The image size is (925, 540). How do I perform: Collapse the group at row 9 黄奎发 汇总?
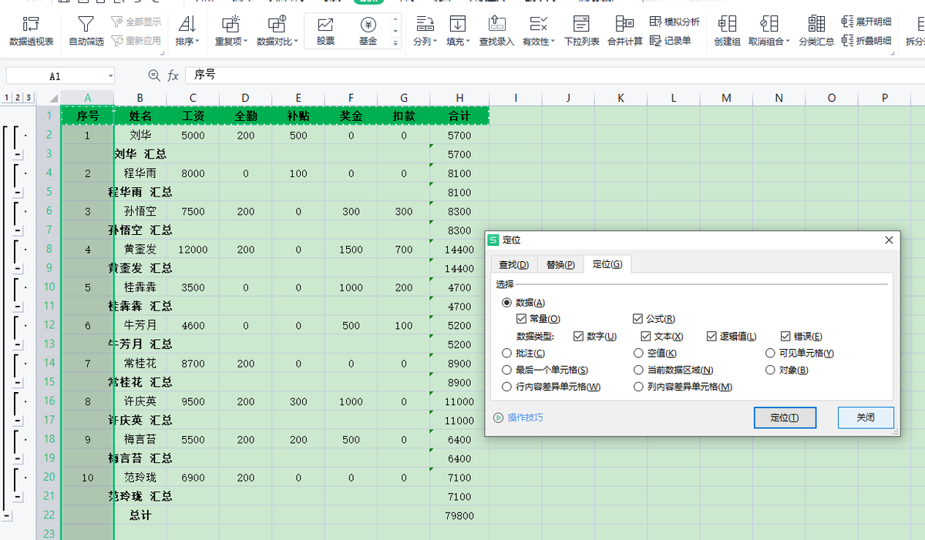pos(18,268)
